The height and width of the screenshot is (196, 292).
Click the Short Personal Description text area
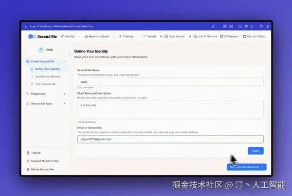click(x=170, y=110)
